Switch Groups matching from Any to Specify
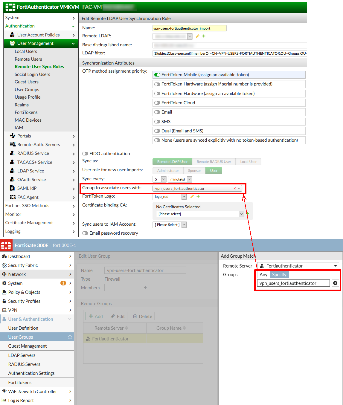343x405 pixels. tap(279, 274)
